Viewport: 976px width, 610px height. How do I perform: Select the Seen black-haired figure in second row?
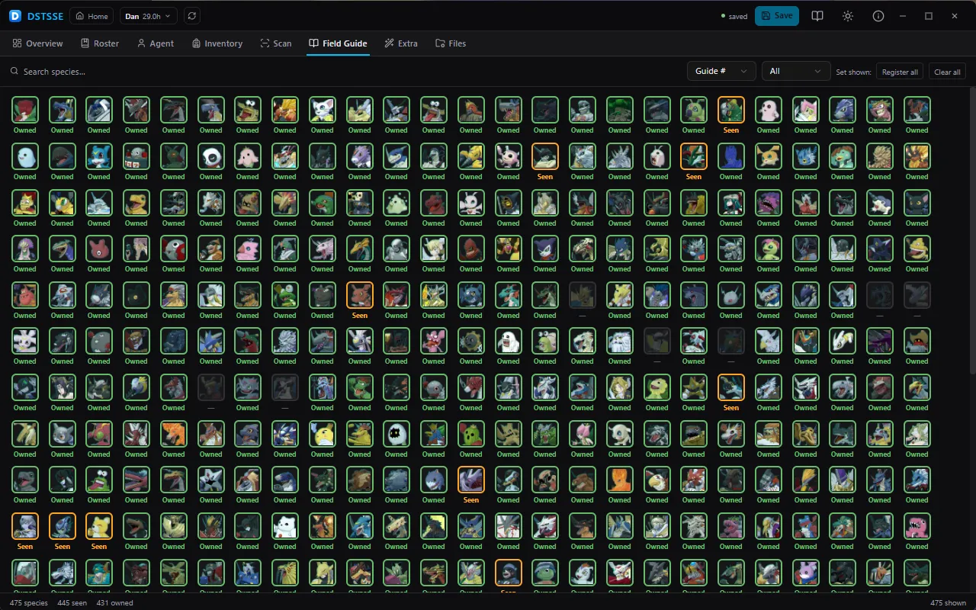(x=544, y=156)
